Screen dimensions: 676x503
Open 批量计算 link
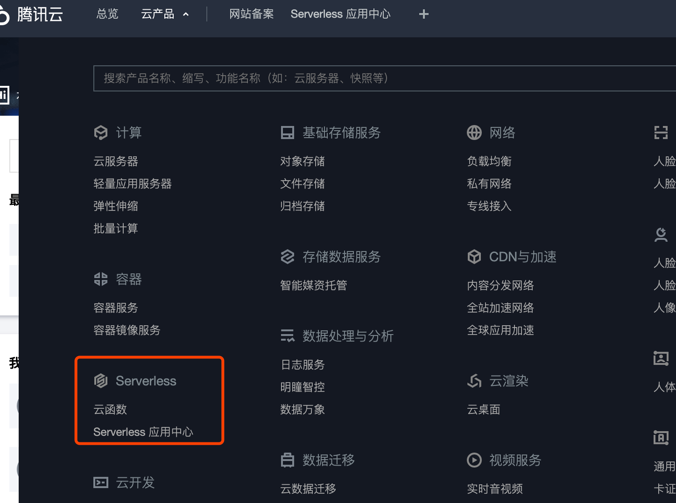[x=116, y=229]
